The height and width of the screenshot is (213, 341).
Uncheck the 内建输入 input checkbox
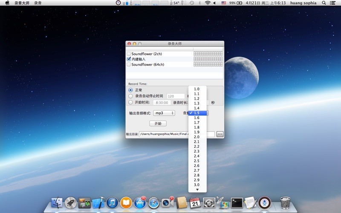(x=129, y=59)
